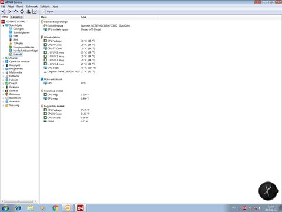The image size is (282, 212).
Task: Open Google Chrome from the taskbar
Action: [x=55, y=208]
